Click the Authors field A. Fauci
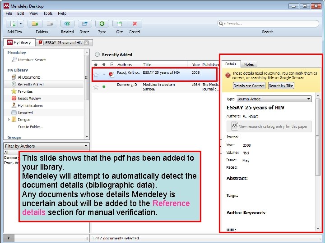This screenshot has width=325, height=243. click(251, 116)
